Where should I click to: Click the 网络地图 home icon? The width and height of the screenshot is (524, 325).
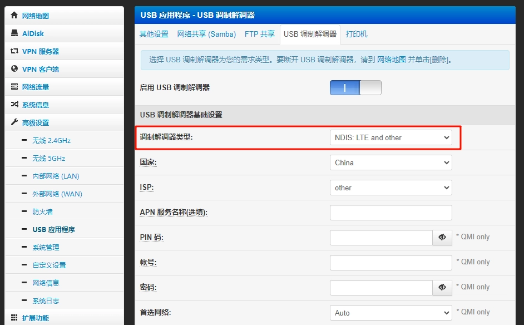(14, 15)
